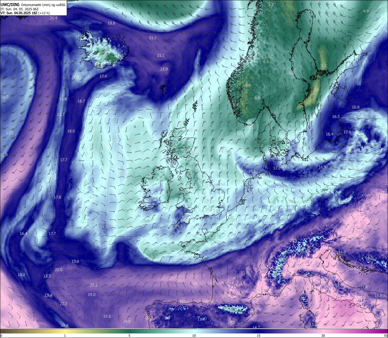Click the '(+12 h)' forecast offset label
The width and height of the screenshot is (388, 338).
point(44,13)
